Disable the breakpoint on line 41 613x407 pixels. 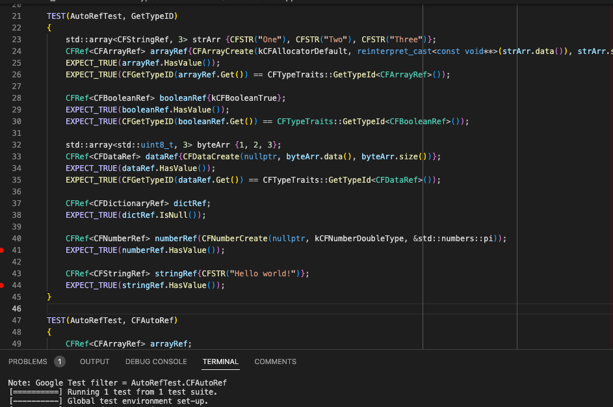[x=3, y=250]
